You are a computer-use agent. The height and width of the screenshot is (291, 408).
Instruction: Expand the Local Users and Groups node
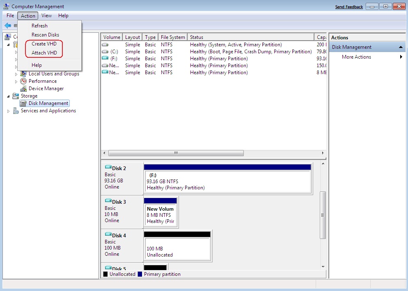[x=16, y=74]
